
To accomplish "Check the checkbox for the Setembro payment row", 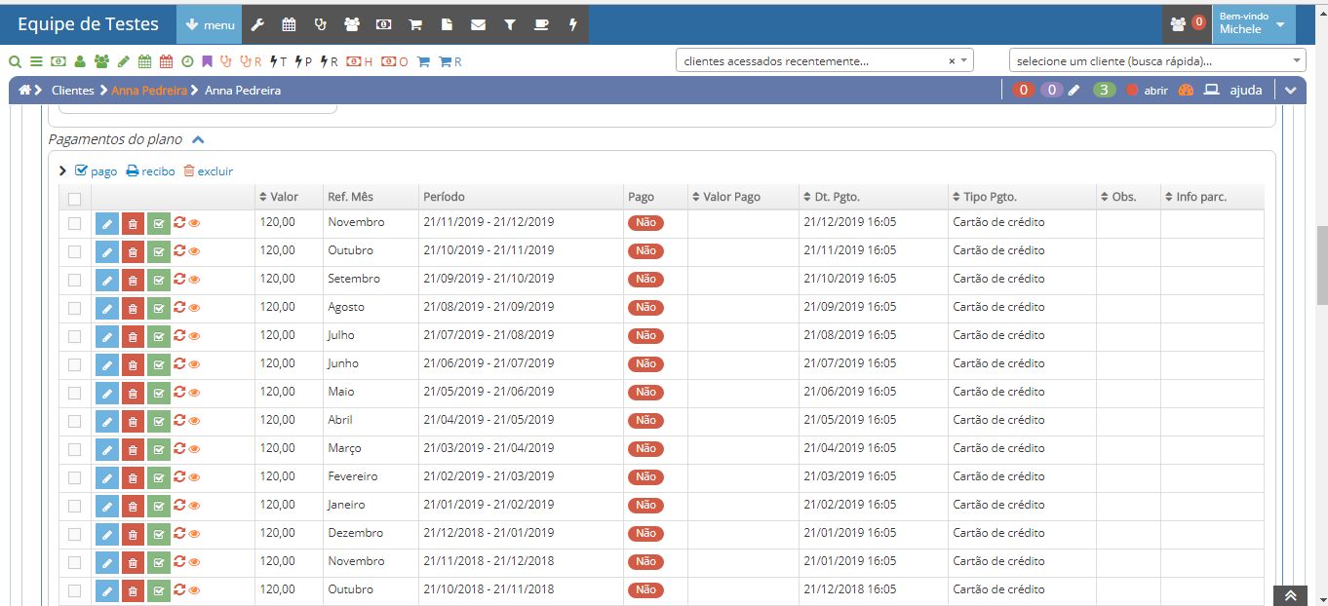I will click(75, 280).
